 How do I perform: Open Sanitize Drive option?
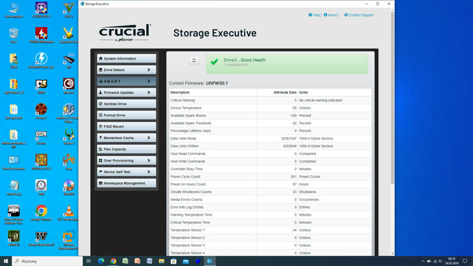pos(127,104)
